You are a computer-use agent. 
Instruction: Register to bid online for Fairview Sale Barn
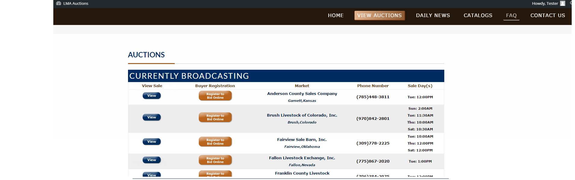click(215, 142)
